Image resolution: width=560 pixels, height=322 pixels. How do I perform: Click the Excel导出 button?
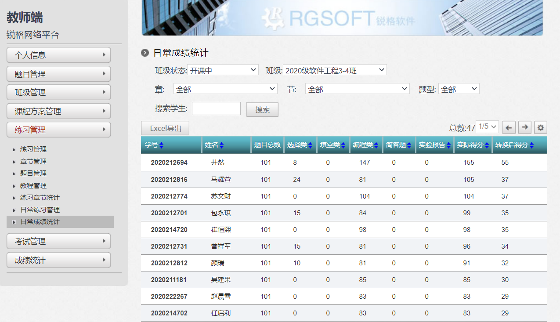click(165, 128)
